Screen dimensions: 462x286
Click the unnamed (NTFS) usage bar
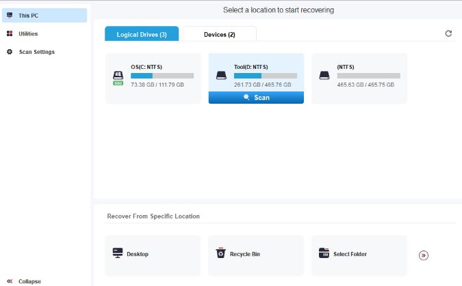369,76
